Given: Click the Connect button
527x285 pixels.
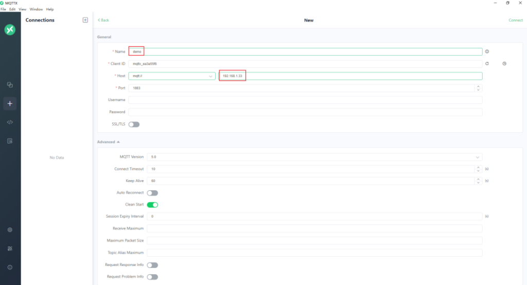Looking at the screenshot, I should click(x=516, y=20).
